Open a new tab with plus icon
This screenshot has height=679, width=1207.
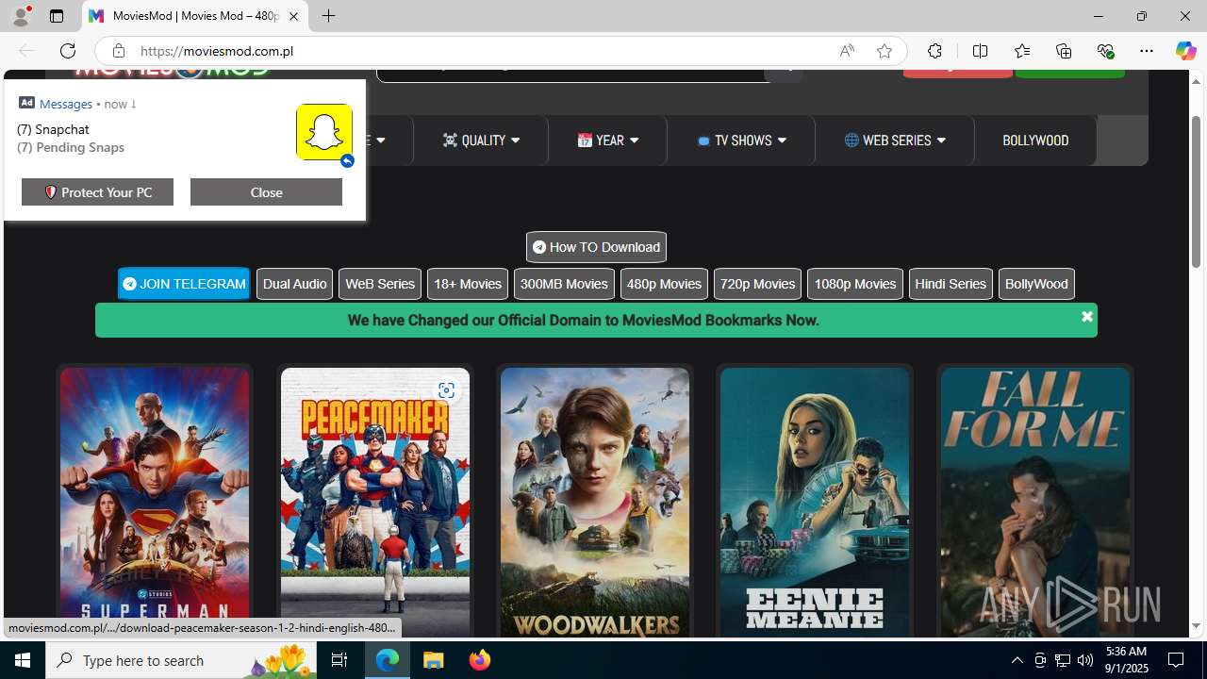click(328, 16)
